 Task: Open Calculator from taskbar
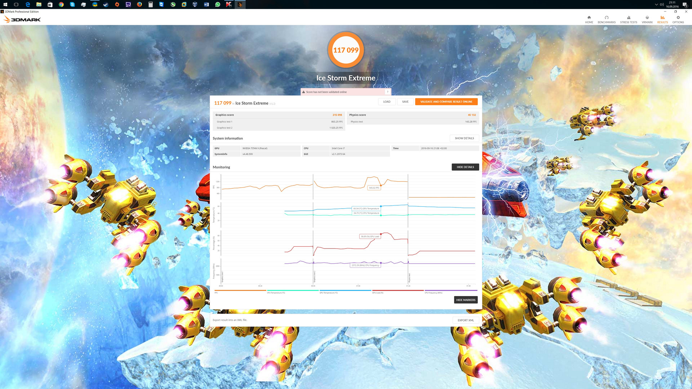pyautogui.click(x=151, y=4)
